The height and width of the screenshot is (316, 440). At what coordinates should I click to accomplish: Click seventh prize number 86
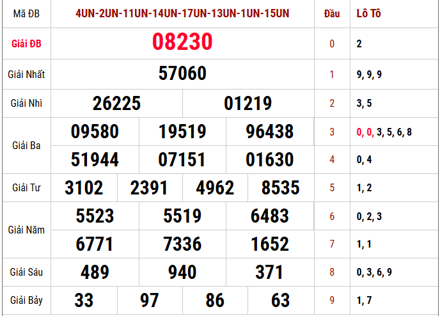(215, 300)
